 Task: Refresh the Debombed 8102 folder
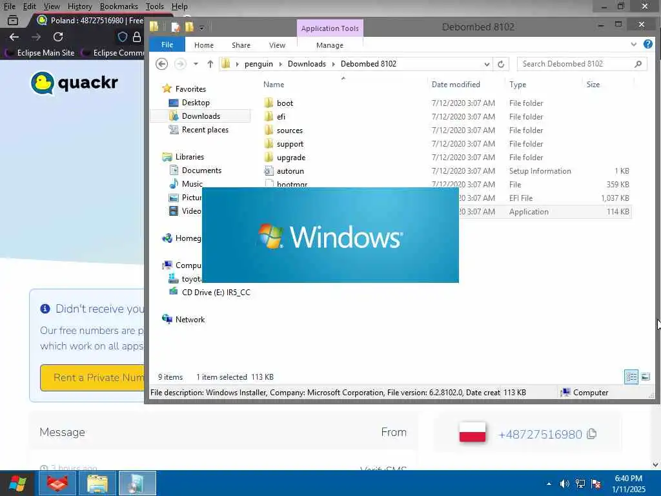point(501,64)
